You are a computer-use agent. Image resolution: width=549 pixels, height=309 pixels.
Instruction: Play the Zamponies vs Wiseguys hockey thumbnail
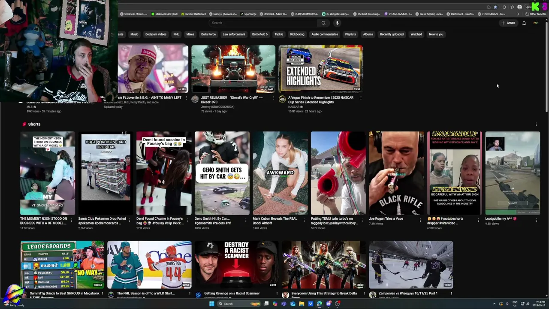[411, 265]
